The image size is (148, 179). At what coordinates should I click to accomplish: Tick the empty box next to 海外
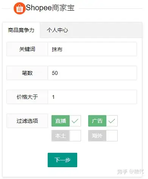112,136
